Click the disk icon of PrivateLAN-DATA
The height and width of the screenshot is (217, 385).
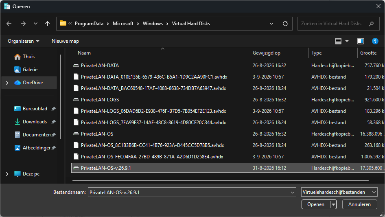point(76,66)
